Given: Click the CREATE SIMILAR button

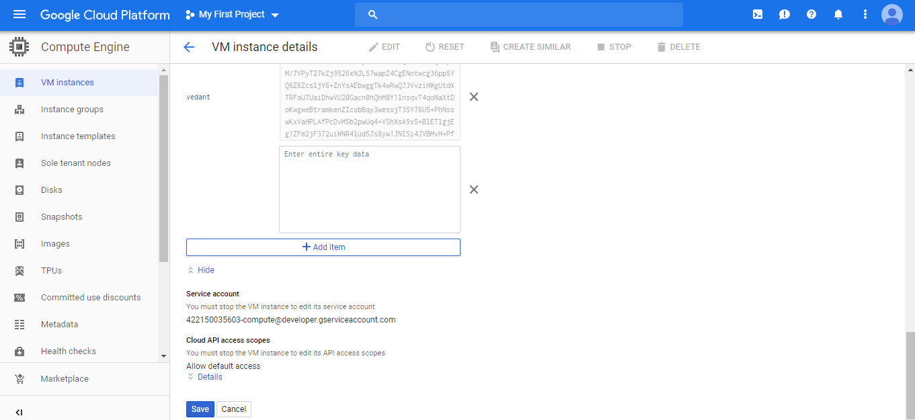Looking at the screenshot, I should (x=530, y=47).
